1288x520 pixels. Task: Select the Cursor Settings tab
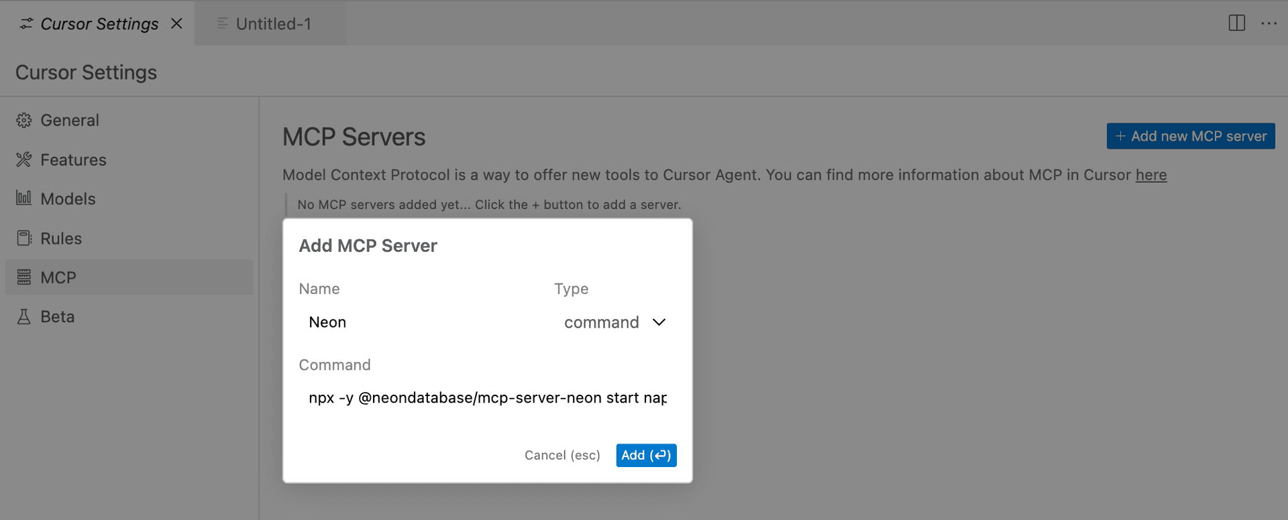99,24
